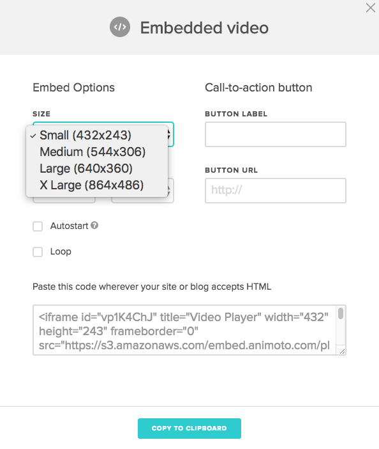Click the checkmark next to Small option

coord(33,136)
